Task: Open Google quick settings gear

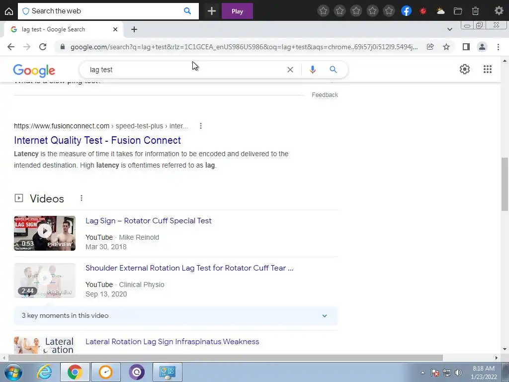Action: coord(465,69)
